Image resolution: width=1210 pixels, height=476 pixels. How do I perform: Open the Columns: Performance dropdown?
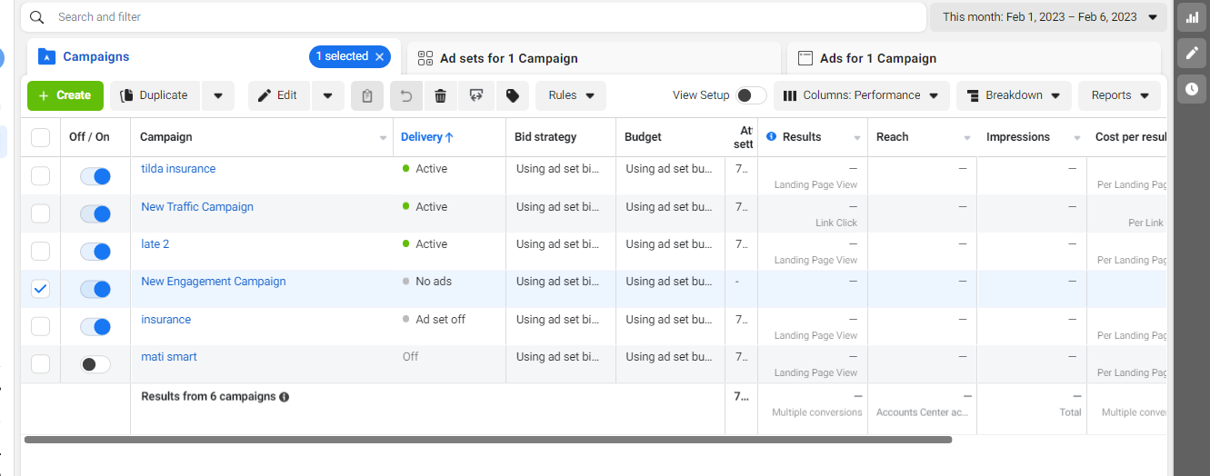(862, 95)
